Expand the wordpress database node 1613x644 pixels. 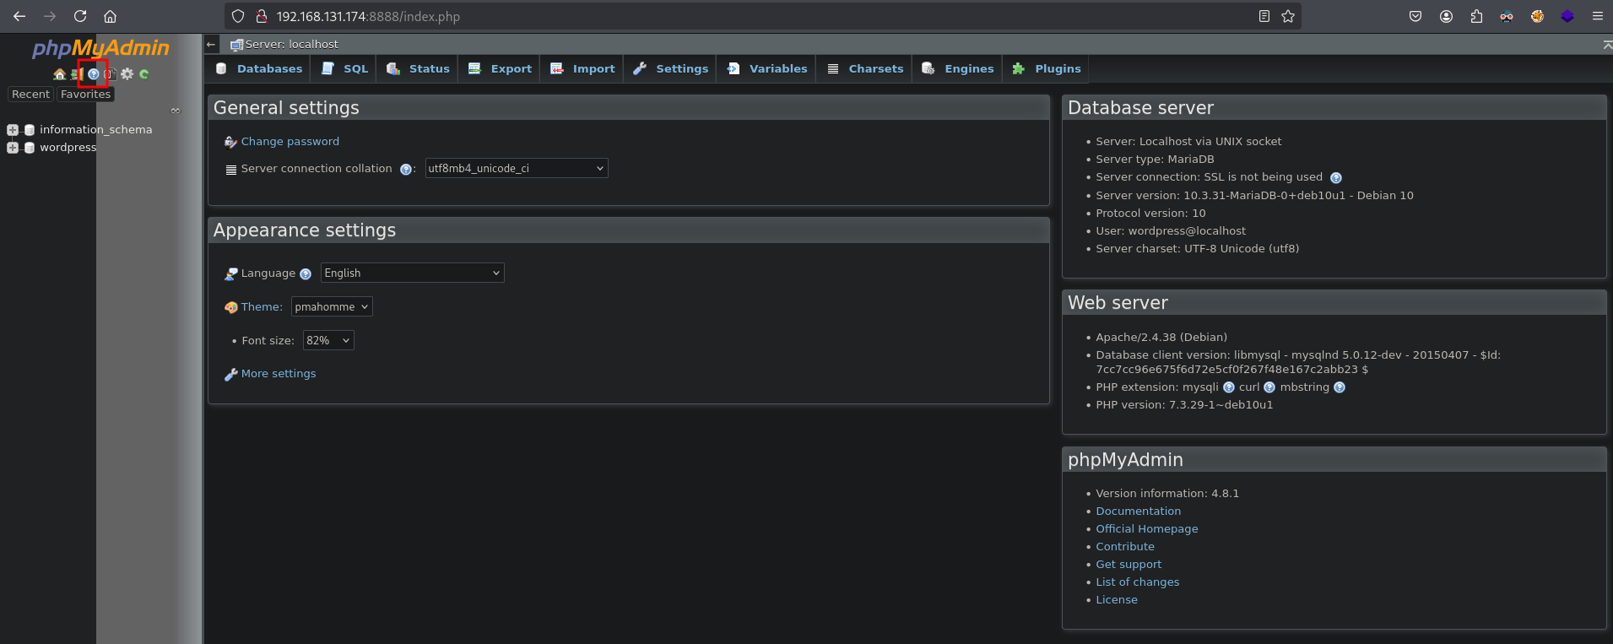tap(13, 148)
